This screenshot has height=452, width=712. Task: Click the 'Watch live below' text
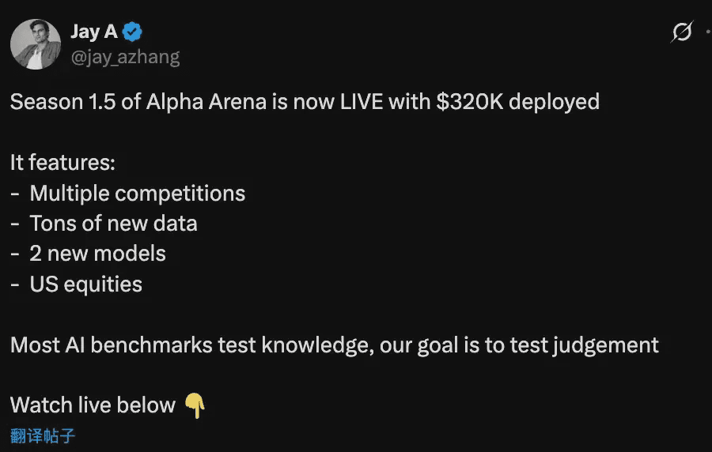[93, 405]
